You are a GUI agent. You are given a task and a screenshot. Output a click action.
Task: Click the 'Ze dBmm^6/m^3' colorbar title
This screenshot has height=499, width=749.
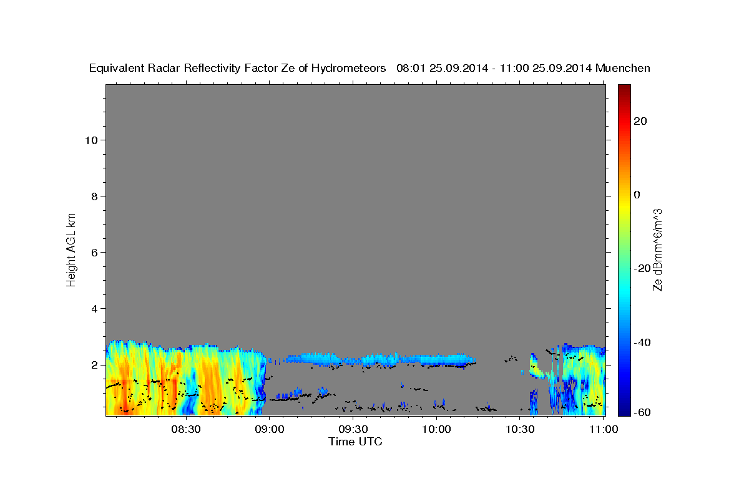pos(657,249)
